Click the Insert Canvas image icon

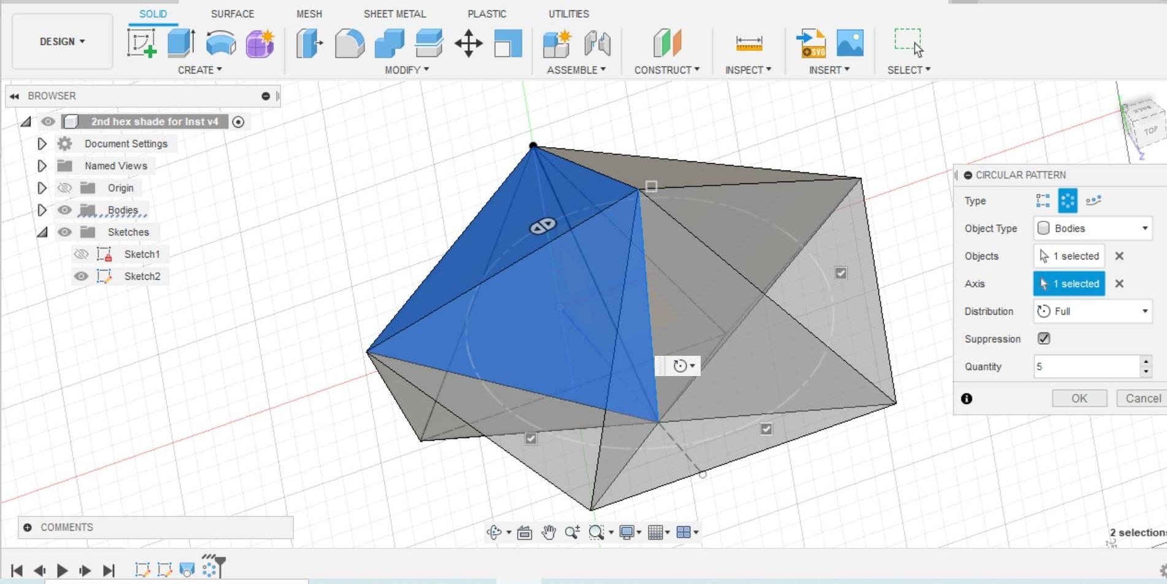850,43
